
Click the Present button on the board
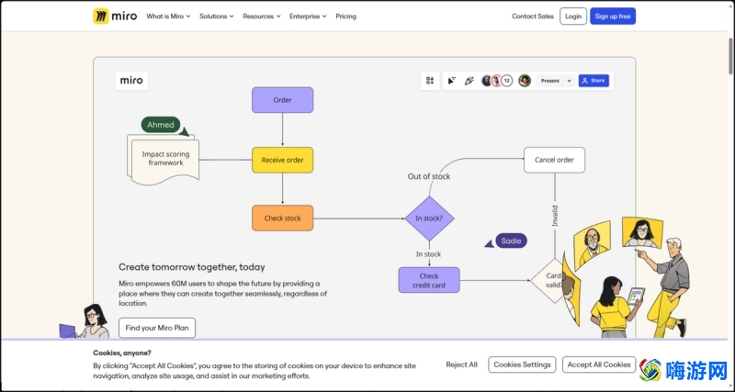[550, 81]
